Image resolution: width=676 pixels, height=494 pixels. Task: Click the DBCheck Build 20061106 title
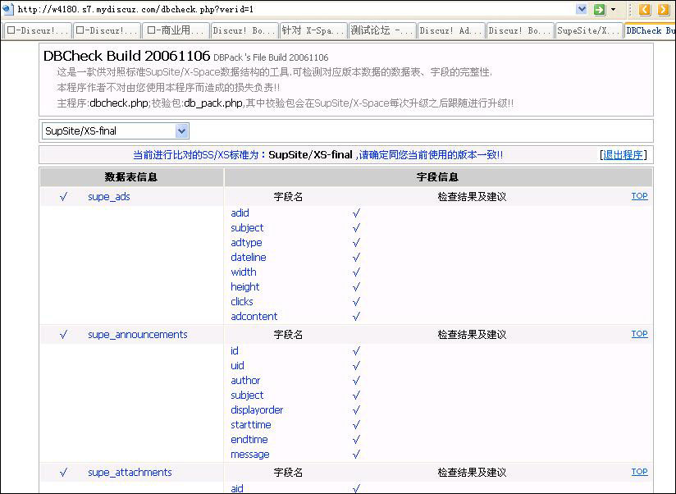pos(126,56)
